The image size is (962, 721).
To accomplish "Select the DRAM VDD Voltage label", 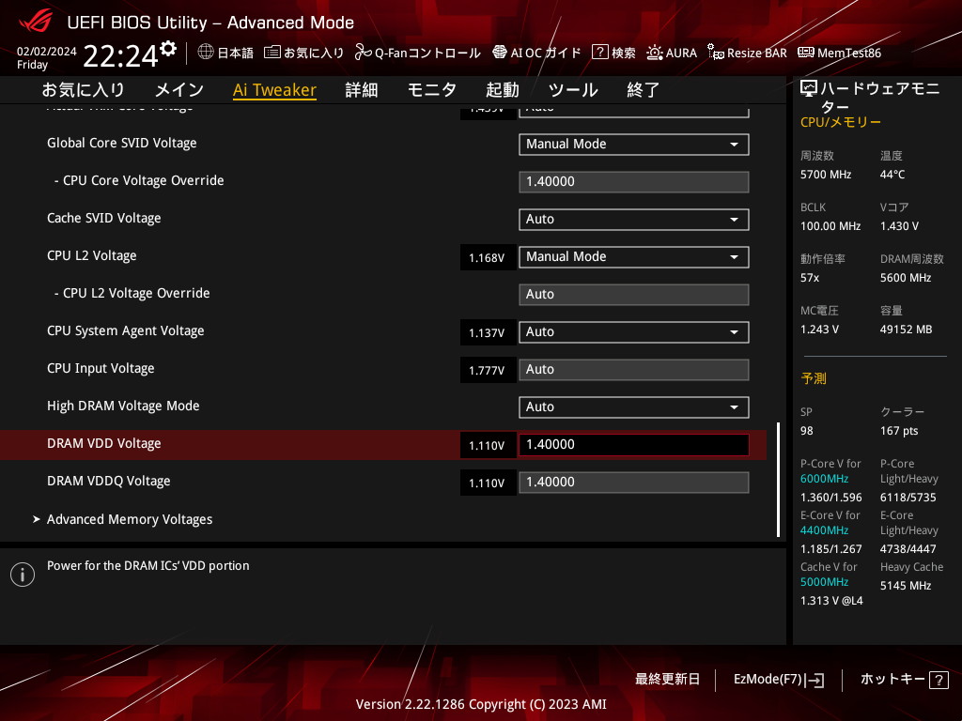I will (103, 443).
